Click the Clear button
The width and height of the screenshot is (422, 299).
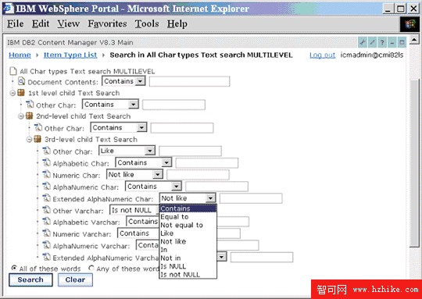click(75, 279)
